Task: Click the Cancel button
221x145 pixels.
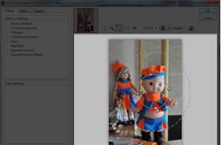Action: tap(208, 18)
